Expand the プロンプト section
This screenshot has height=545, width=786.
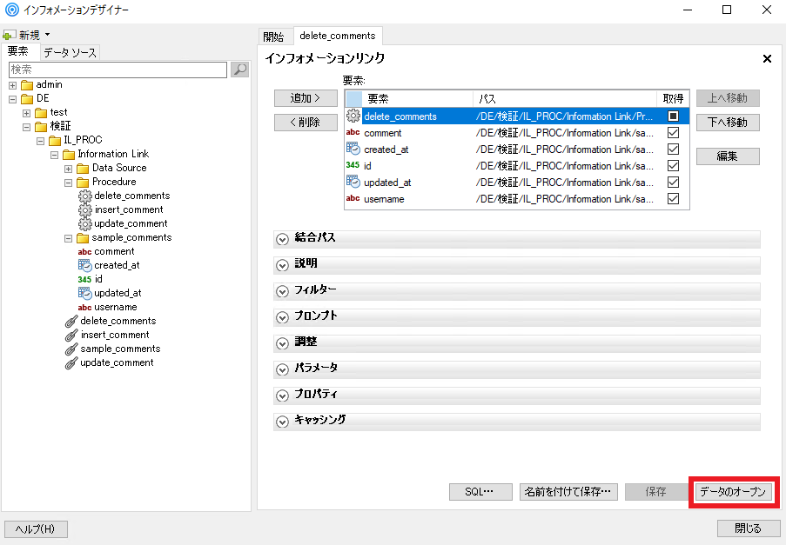pyautogui.click(x=282, y=317)
